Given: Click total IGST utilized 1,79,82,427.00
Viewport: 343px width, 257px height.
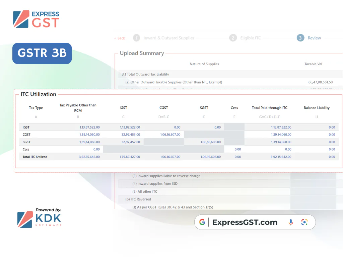Looking at the screenshot, I should pos(130,157).
